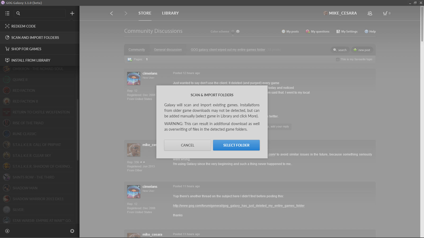Click the CANCEL button in the dialog
This screenshot has height=238, width=424.
click(188, 145)
